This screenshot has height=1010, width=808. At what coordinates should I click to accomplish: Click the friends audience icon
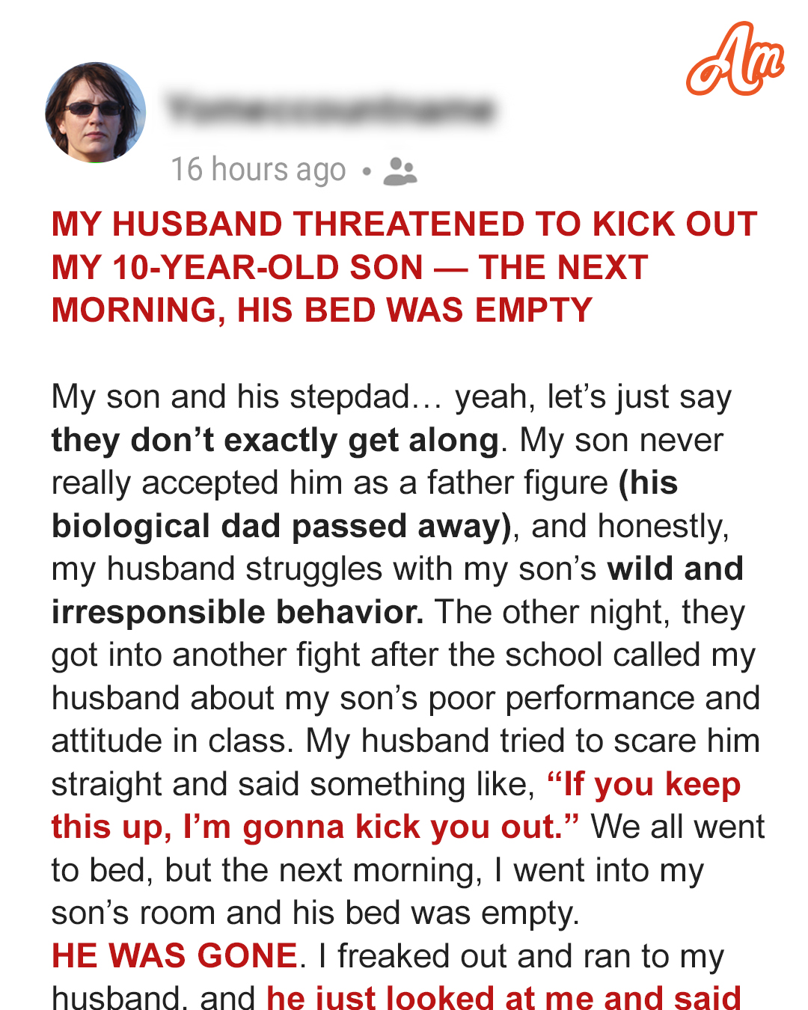pyautogui.click(x=400, y=171)
